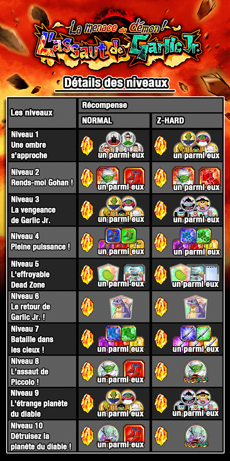Viewport: 230px width, 461px height.
Task: Select the Piccolo card in Niveau 2 Z-HARD
Action: click(x=182, y=177)
